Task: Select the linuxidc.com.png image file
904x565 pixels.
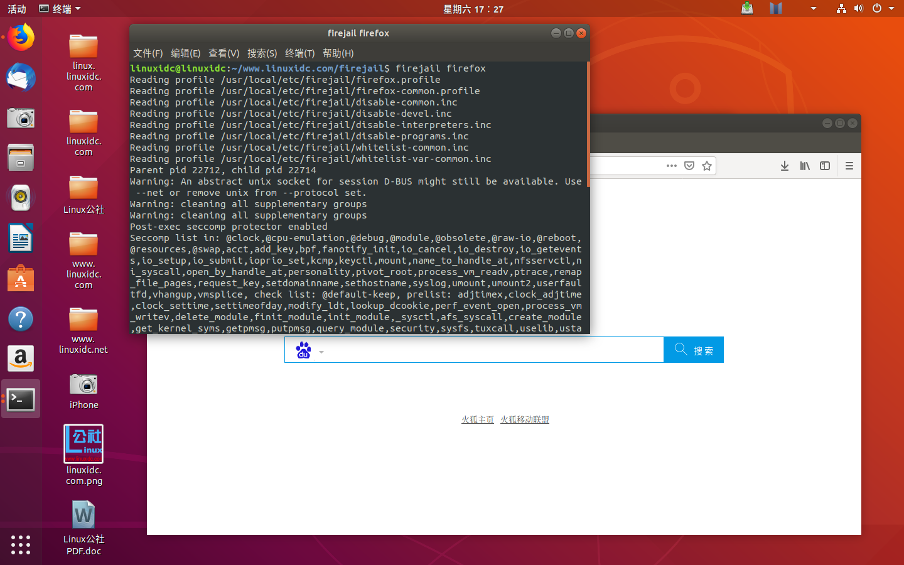Action: pyautogui.click(x=83, y=455)
